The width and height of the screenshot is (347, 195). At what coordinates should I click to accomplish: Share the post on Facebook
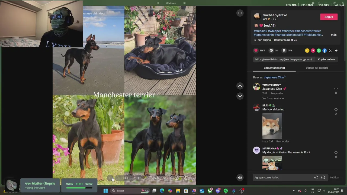coord(324,51)
